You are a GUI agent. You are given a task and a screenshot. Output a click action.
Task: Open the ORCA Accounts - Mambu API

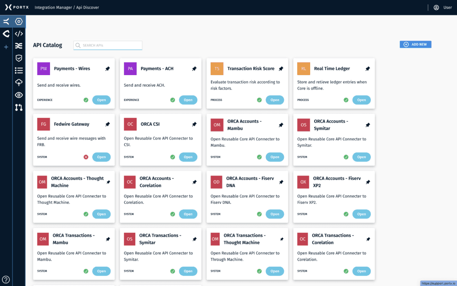click(274, 157)
